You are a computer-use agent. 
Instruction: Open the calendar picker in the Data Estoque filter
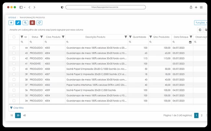pos(190,42)
